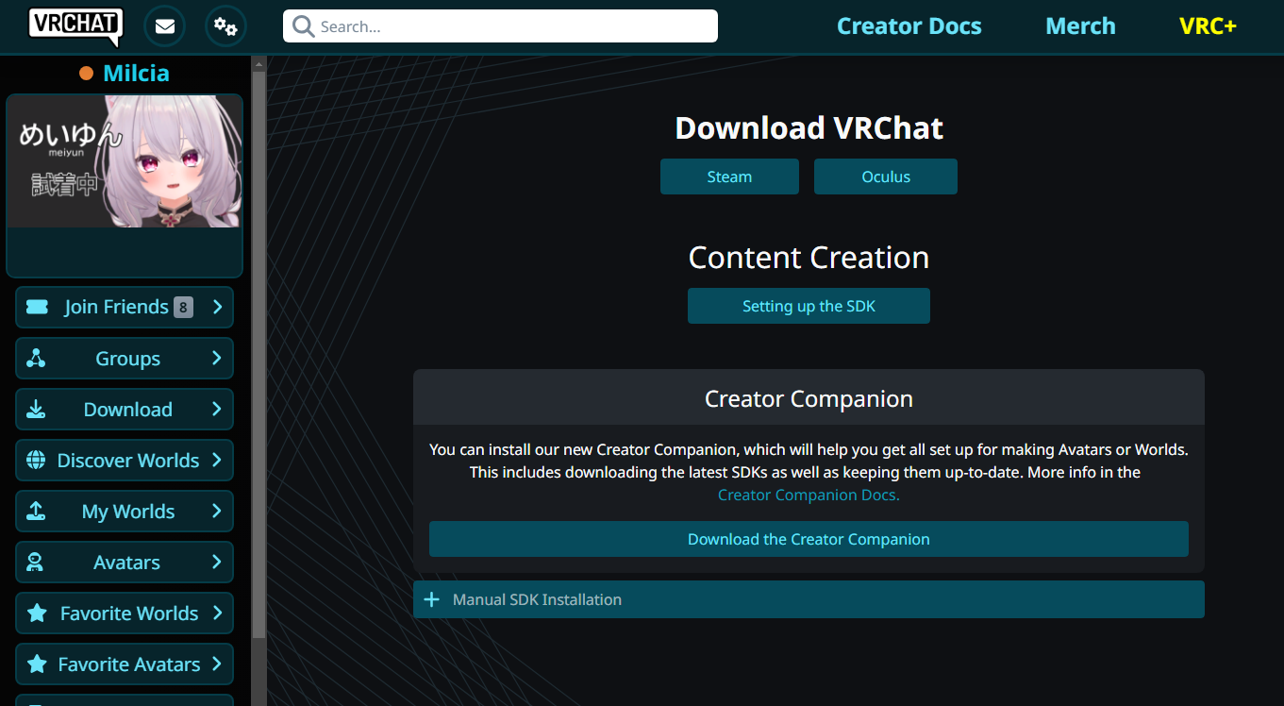Click the Setting up the SDK button
Screen dimensions: 1284x706
(809, 306)
